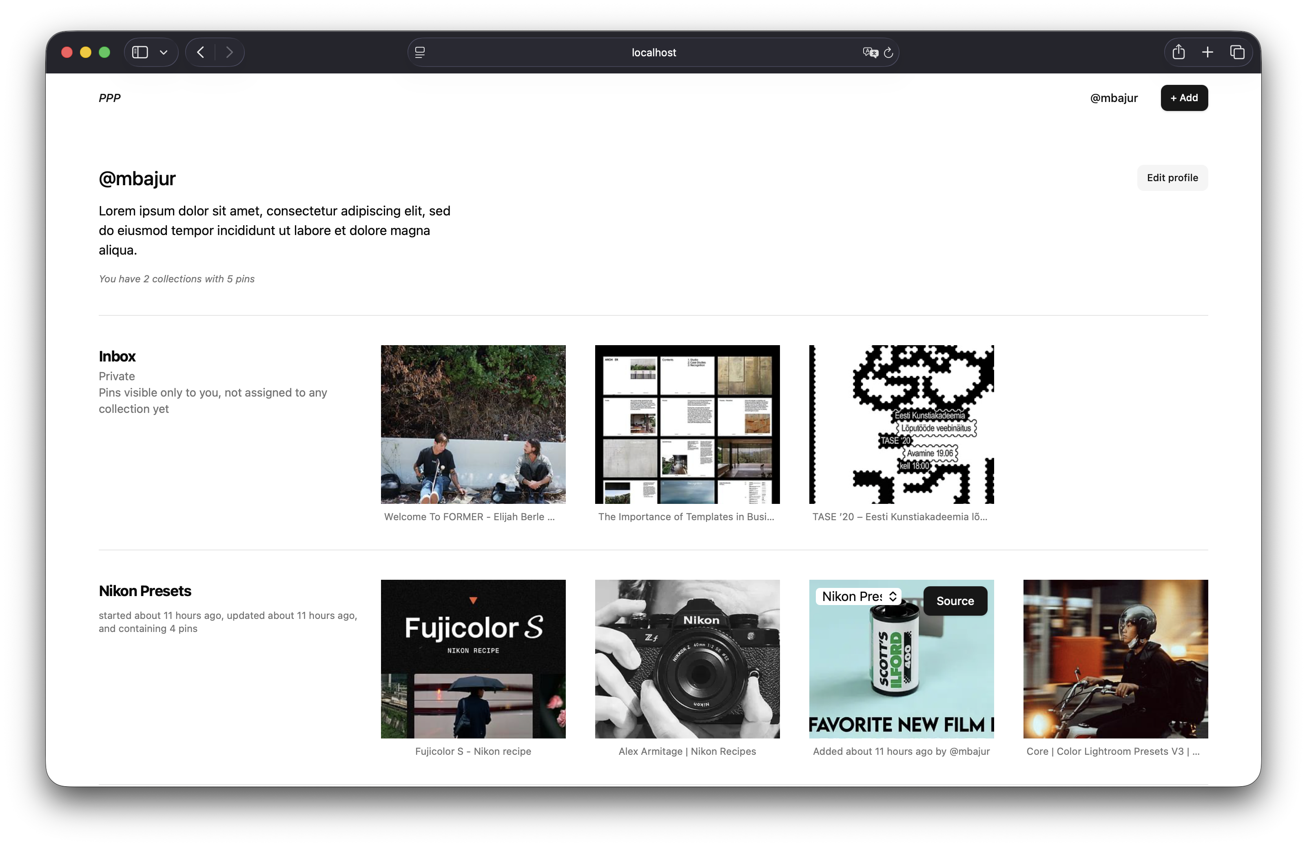This screenshot has height=847, width=1307.
Task: Open the @mbajur link in the header
Action: click(1114, 98)
